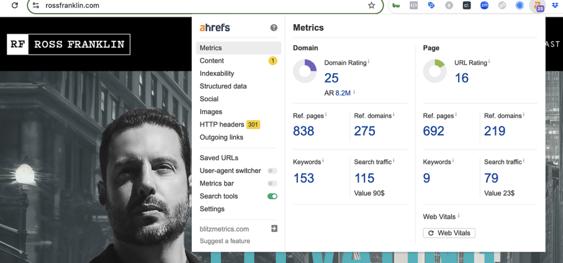Image resolution: width=563 pixels, height=263 pixels.
Task: Click the Web Vitals refresh button
Action: (449, 233)
